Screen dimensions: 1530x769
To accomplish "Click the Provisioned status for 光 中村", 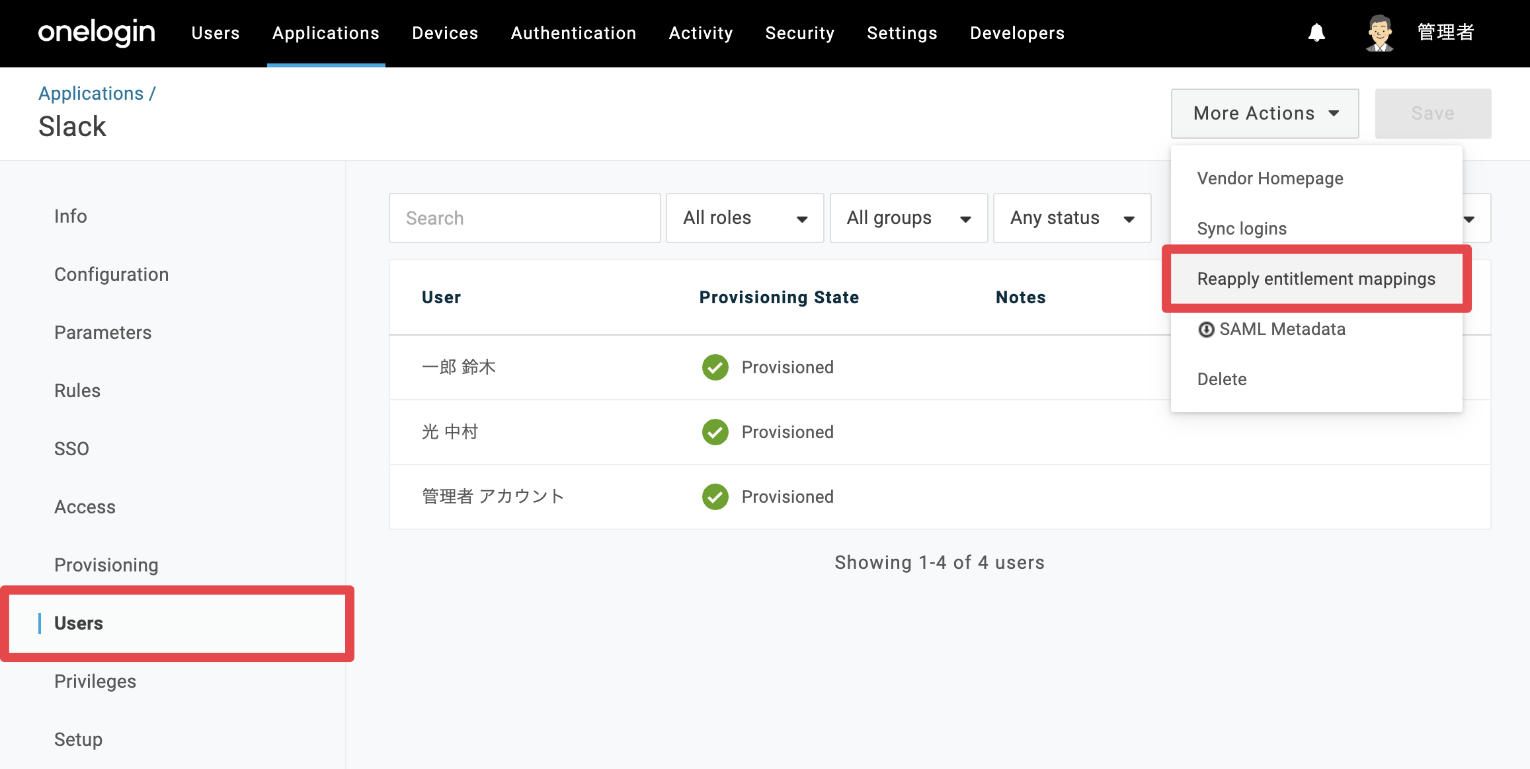I will (787, 432).
